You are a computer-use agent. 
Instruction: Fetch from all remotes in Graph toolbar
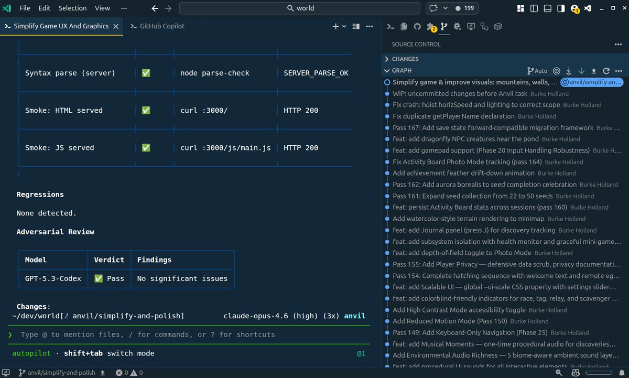[569, 71]
